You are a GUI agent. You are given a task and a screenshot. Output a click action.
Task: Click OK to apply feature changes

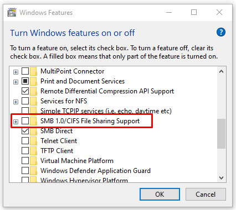[x=160, y=194]
